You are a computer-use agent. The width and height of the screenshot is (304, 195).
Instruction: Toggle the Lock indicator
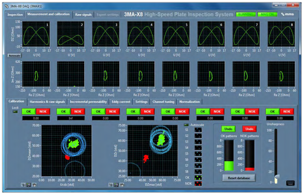(x=15, y=112)
